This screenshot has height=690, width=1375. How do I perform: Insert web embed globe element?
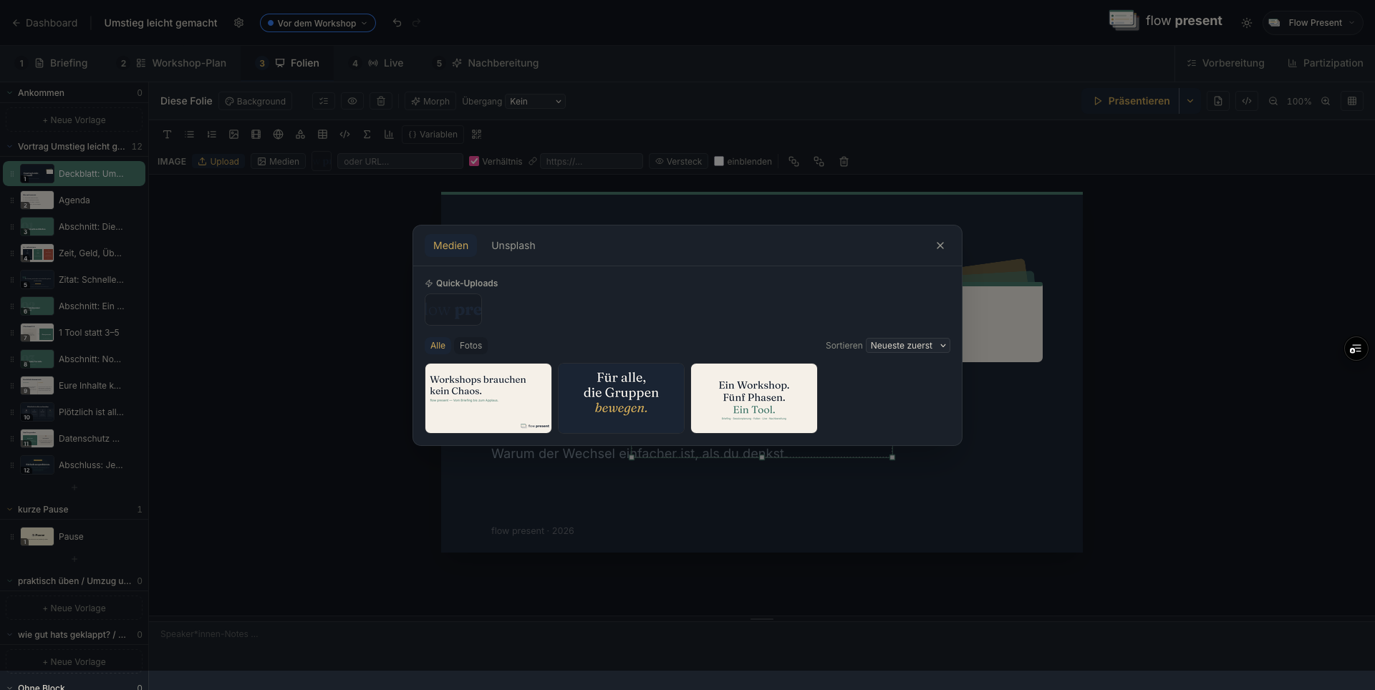[278, 135]
